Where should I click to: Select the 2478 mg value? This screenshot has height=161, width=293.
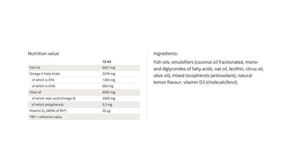pos(108,74)
